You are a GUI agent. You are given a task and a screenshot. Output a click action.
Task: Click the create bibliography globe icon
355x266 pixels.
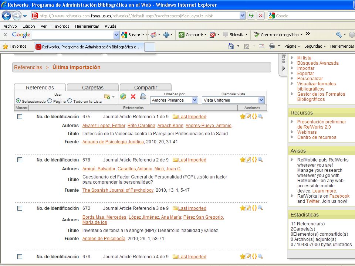coord(123,96)
